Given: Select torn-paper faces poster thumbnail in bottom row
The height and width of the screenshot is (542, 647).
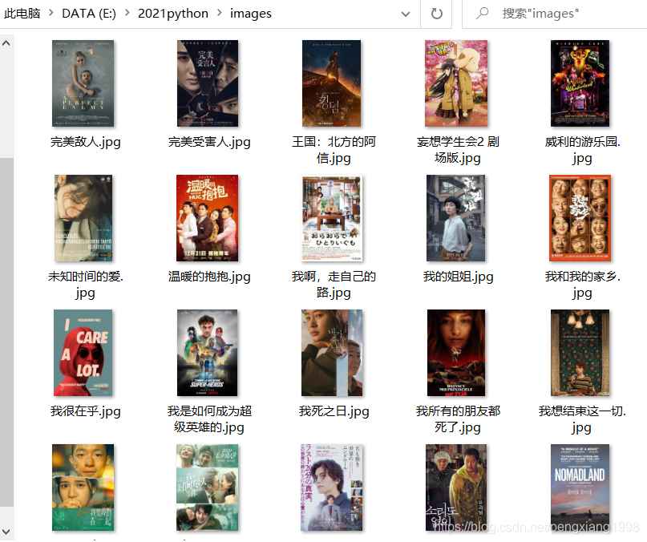Looking at the screenshot, I should coord(83,487).
